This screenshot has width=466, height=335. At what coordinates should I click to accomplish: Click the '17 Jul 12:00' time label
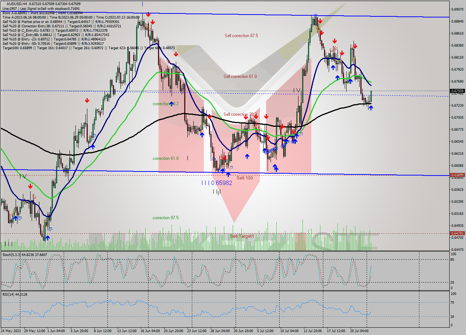coord(336,331)
